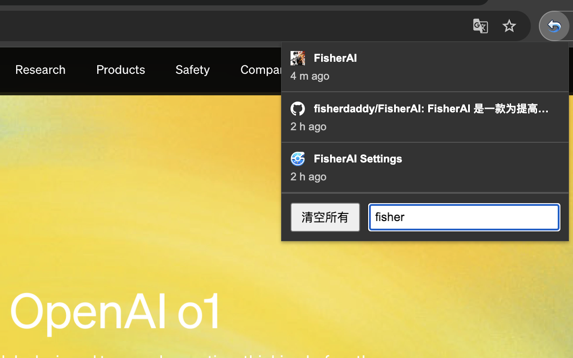Image resolution: width=573 pixels, height=358 pixels.
Task: Click the FisherAI entry favicon
Action: tap(298, 58)
